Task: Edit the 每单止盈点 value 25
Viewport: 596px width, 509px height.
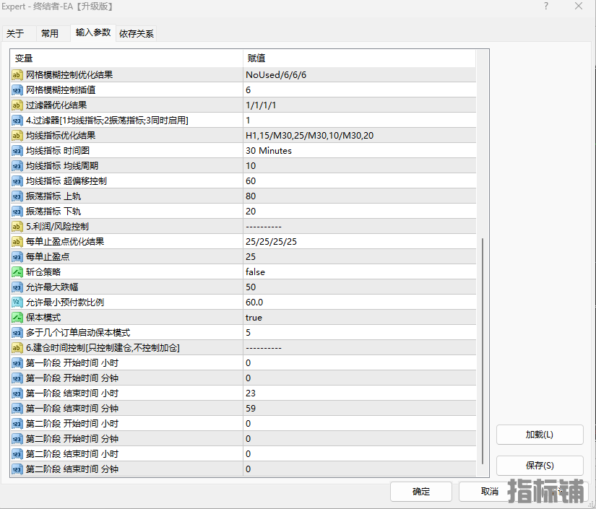Action: pos(360,257)
